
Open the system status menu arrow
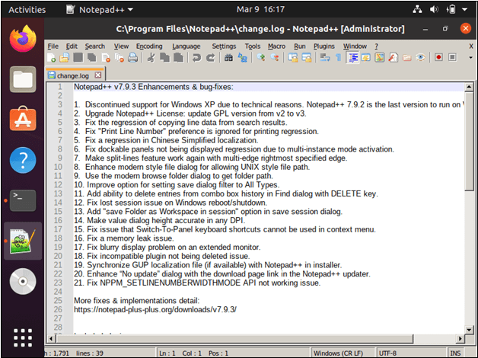(x=464, y=9)
